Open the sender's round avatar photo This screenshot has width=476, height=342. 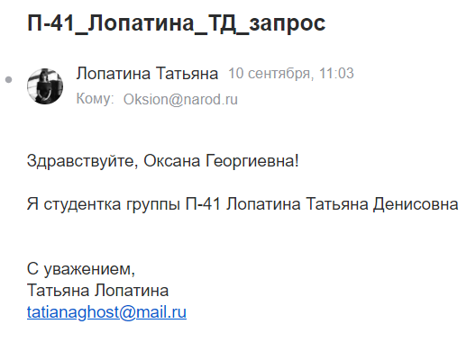click(x=45, y=86)
